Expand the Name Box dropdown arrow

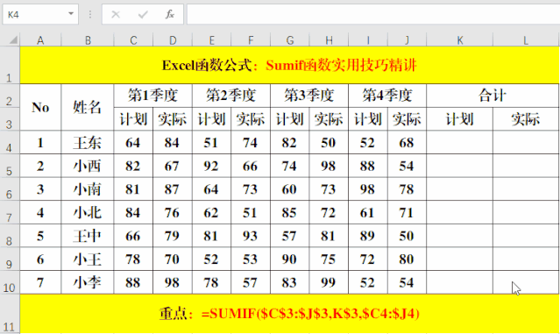pos(71,14)
